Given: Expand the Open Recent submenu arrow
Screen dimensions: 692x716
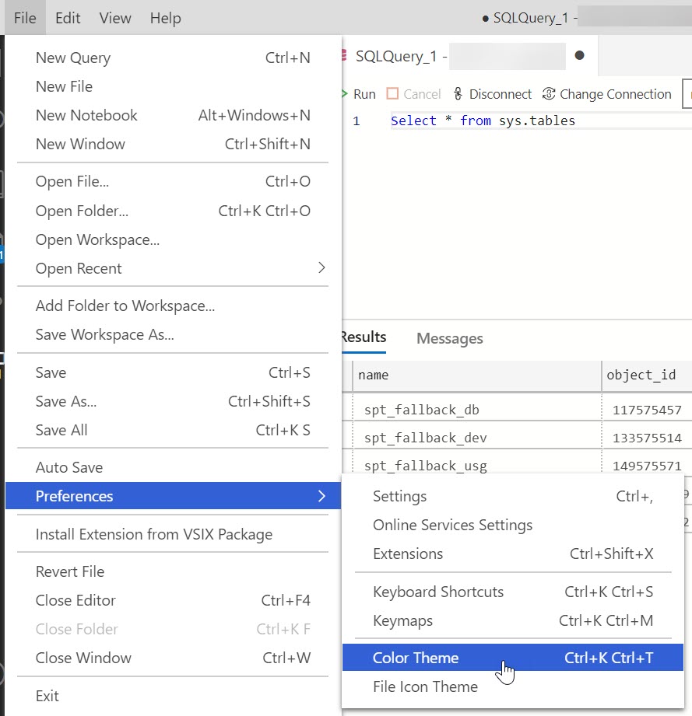Looking at the screenshot, I should pos(321,268).
